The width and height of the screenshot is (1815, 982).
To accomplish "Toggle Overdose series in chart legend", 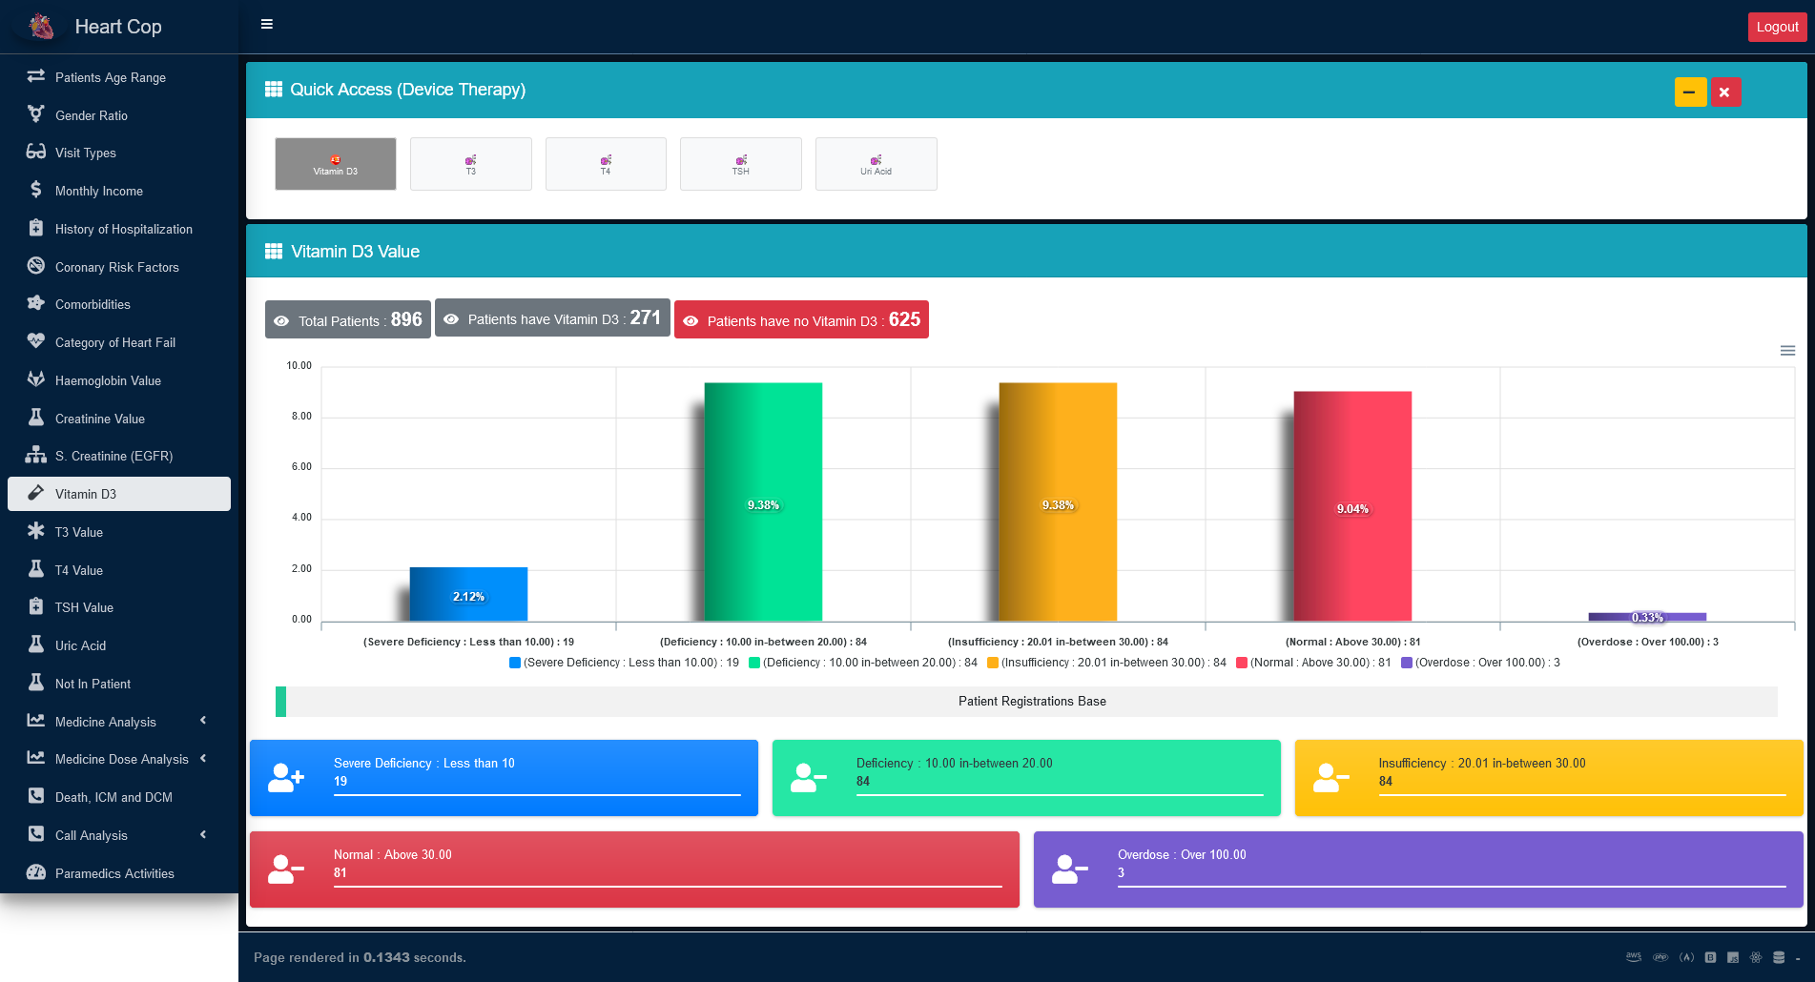I will point(1480,663).
